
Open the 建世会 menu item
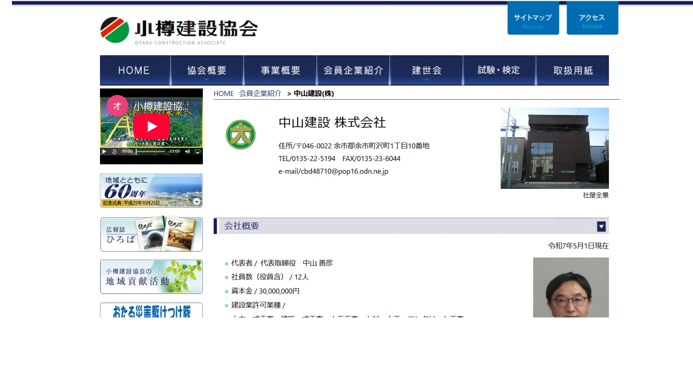pos(427,70)
